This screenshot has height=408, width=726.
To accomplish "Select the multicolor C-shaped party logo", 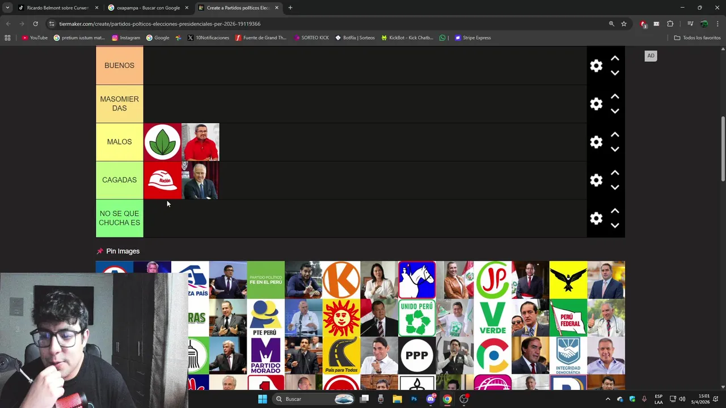I will tap(492, 355).
